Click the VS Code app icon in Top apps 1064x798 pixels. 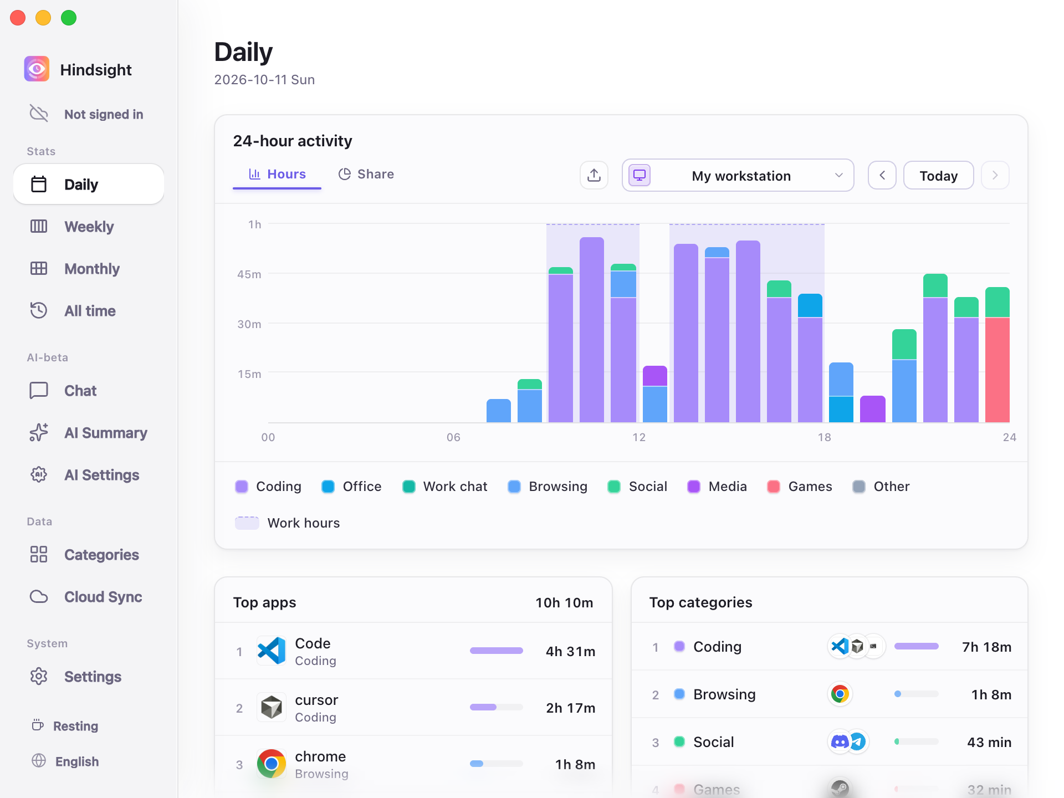click(x=272, y=651)
